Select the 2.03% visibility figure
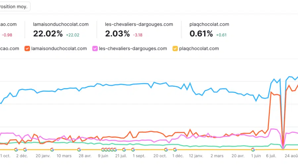Screen dimensions: 298x165 click(117, 34)
